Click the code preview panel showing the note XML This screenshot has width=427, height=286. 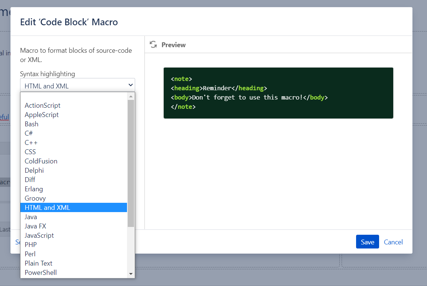click(x=278, y=92)
